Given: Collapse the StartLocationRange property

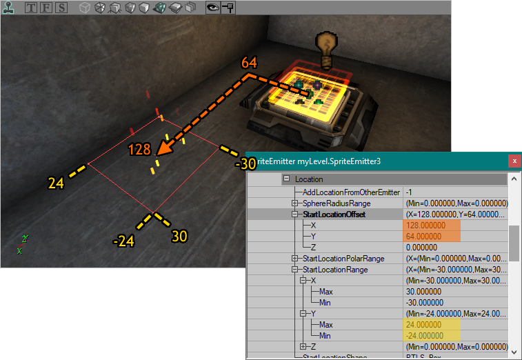Looking at the screenshot, I should point(294,270).
